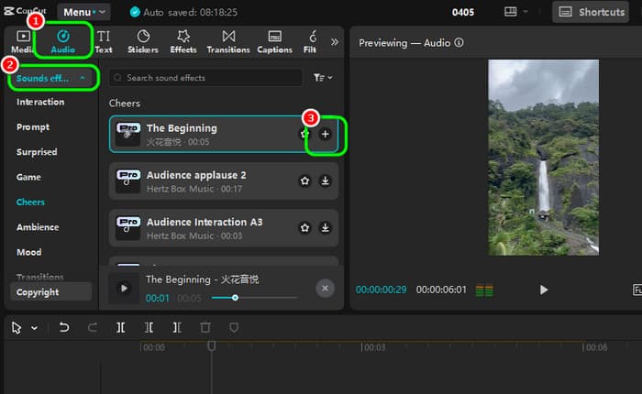The width and height of the screenshot is (642, 394).
Task: Show more tabs with the double chevron
Action: 335,42
